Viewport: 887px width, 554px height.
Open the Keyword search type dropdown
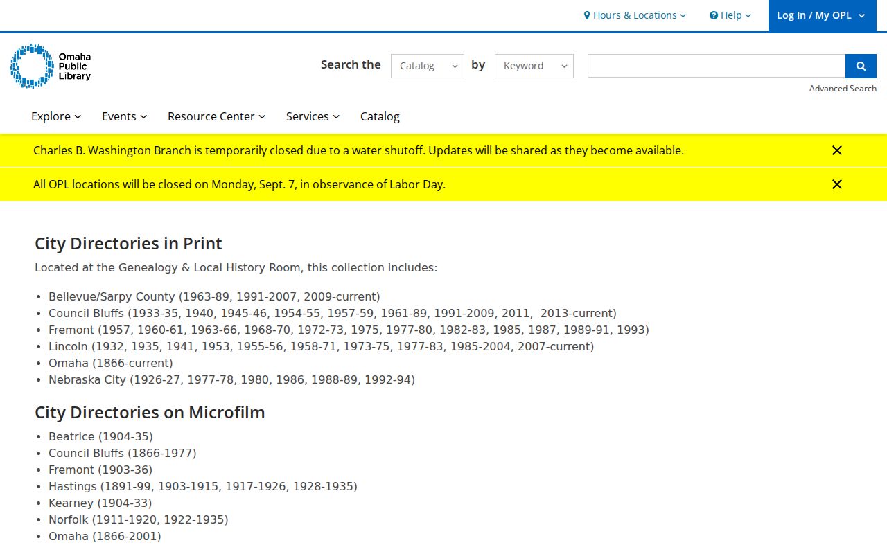point(534,66)
